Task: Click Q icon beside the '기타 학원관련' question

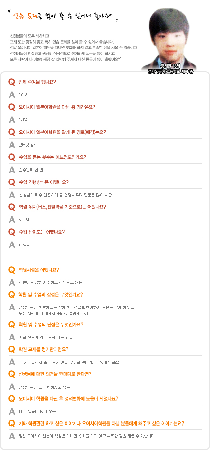Action: [x=11, y=424]
